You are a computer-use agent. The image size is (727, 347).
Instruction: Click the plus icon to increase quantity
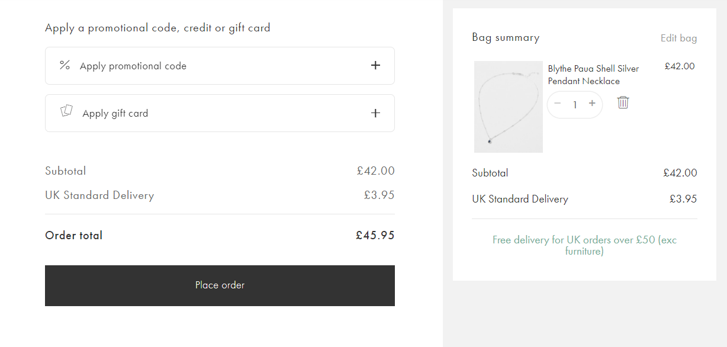coord(591,104)
